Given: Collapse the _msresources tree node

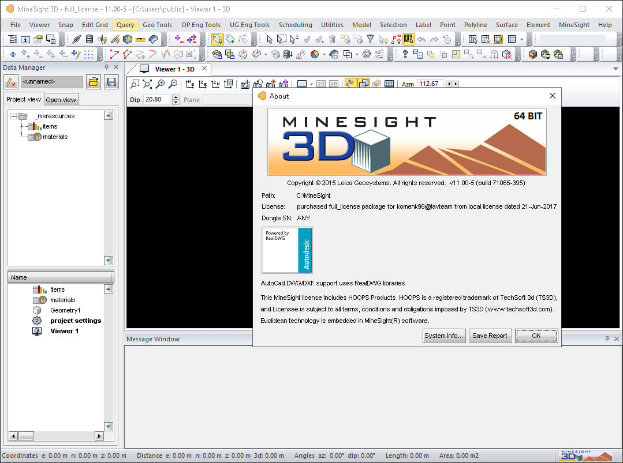Looking at the screenshot, I should [x=14, y=115].
